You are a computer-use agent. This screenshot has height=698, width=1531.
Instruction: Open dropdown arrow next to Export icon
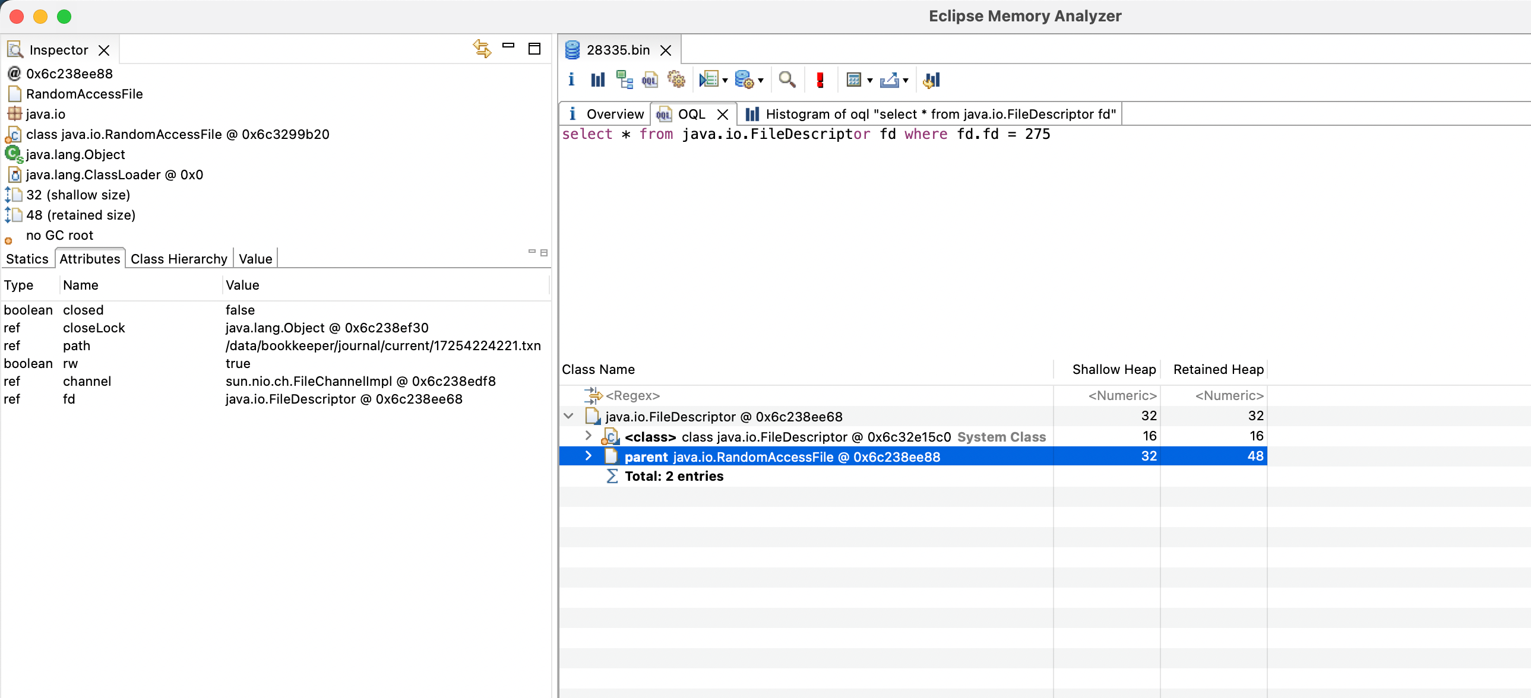click(905, 81)
